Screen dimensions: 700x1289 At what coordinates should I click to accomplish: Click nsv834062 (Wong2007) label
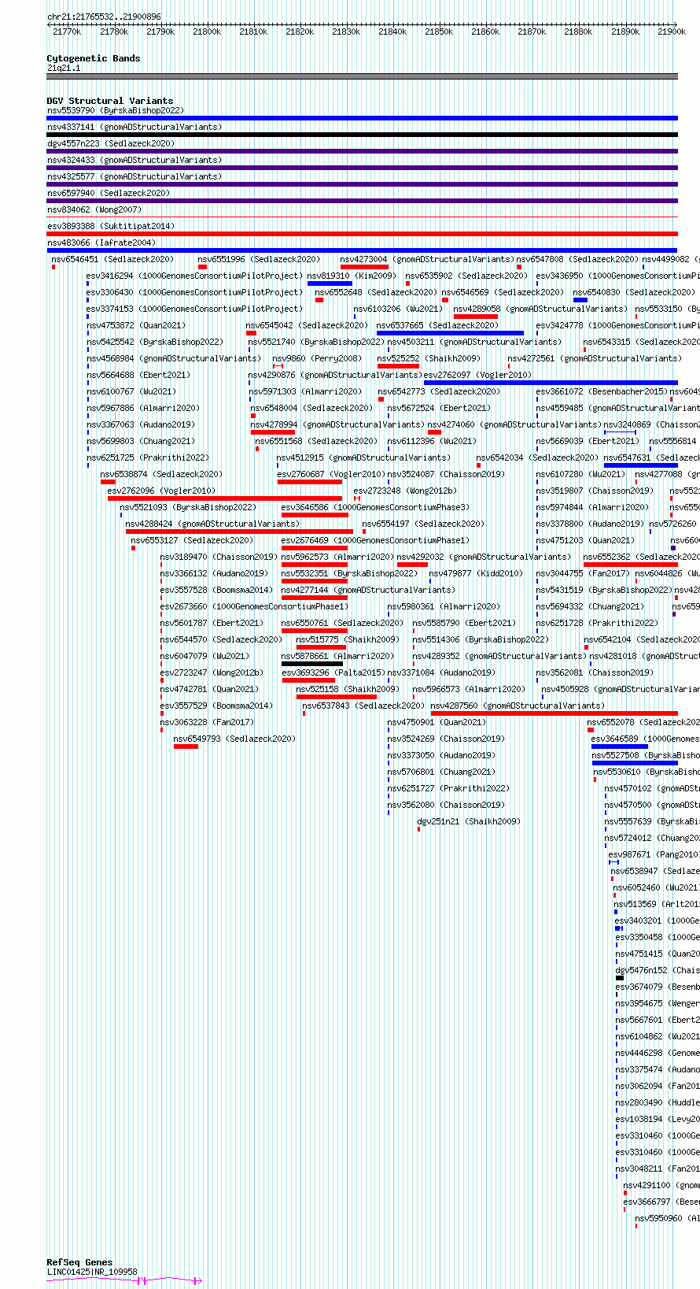click(94, 210)
